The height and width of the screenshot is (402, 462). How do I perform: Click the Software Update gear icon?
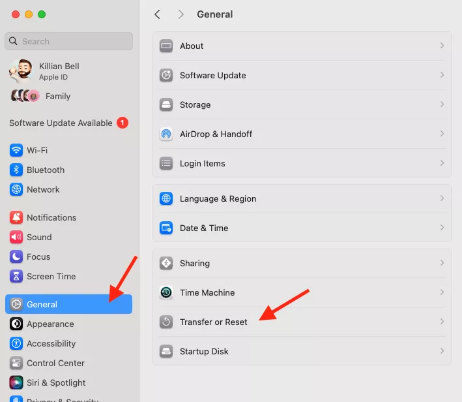click(166, 75)
